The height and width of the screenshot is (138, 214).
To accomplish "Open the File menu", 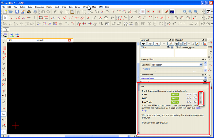I will click(3, 7).
